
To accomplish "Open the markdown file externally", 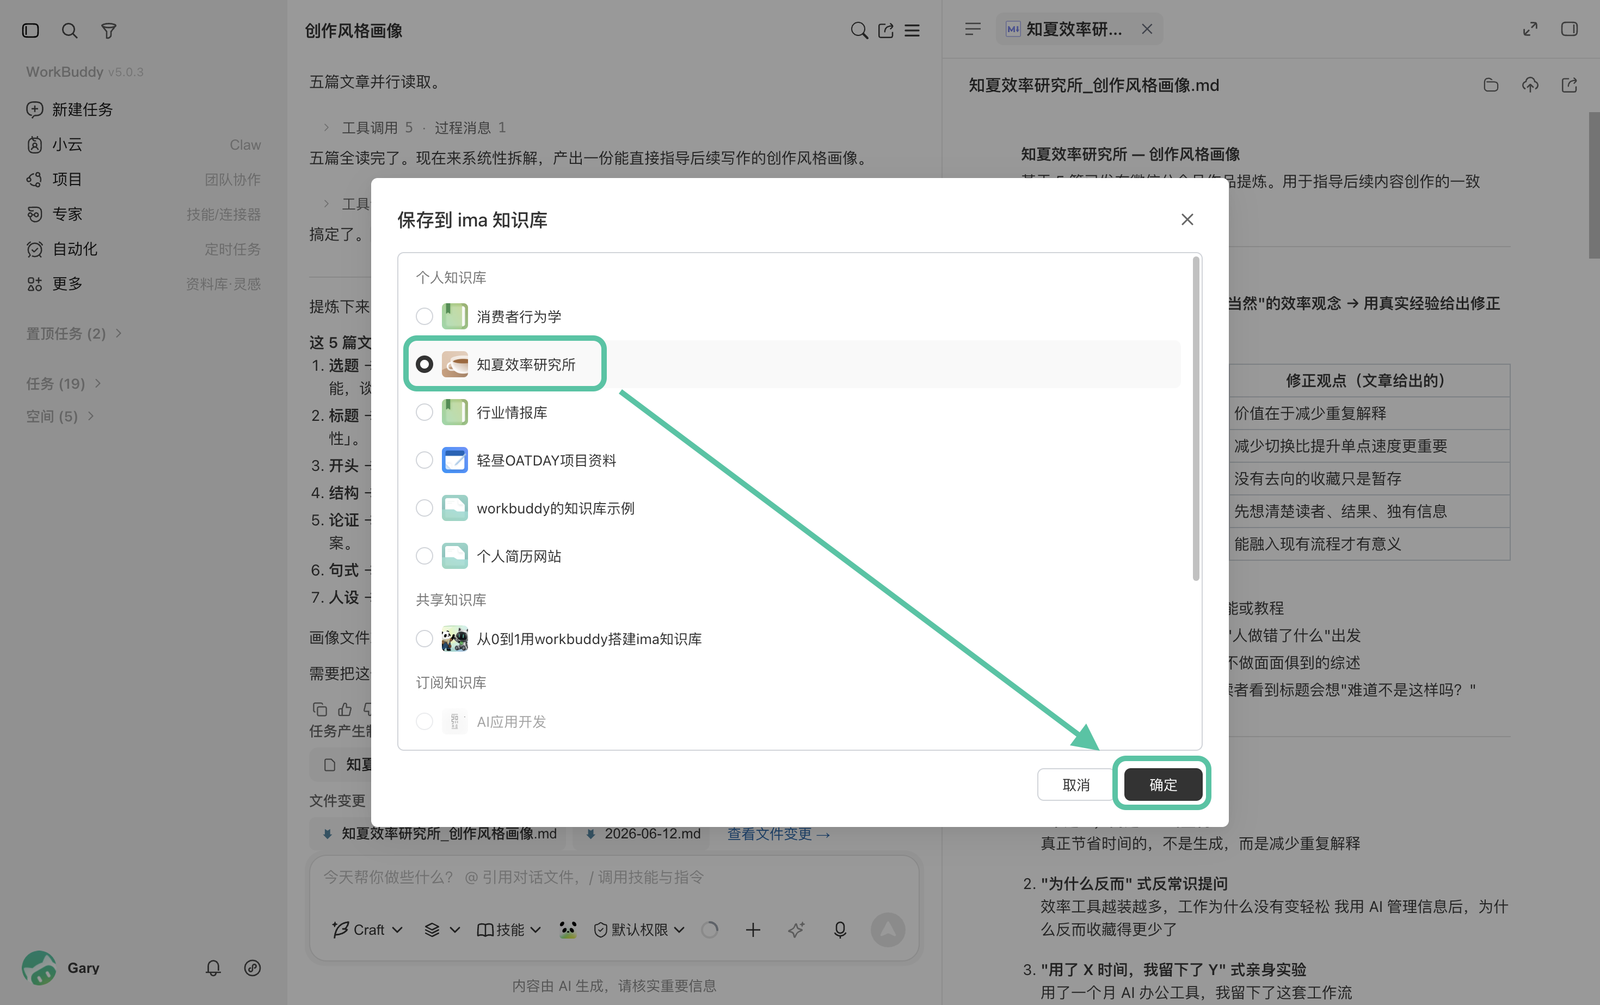I will 1570,85.
